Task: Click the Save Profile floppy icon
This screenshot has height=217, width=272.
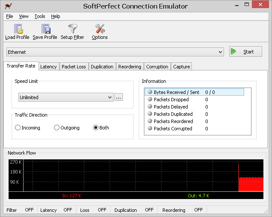Action: 46,29
